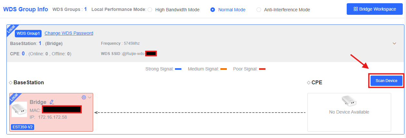Click the blue Strong Signal color indicator

(178, 69)
